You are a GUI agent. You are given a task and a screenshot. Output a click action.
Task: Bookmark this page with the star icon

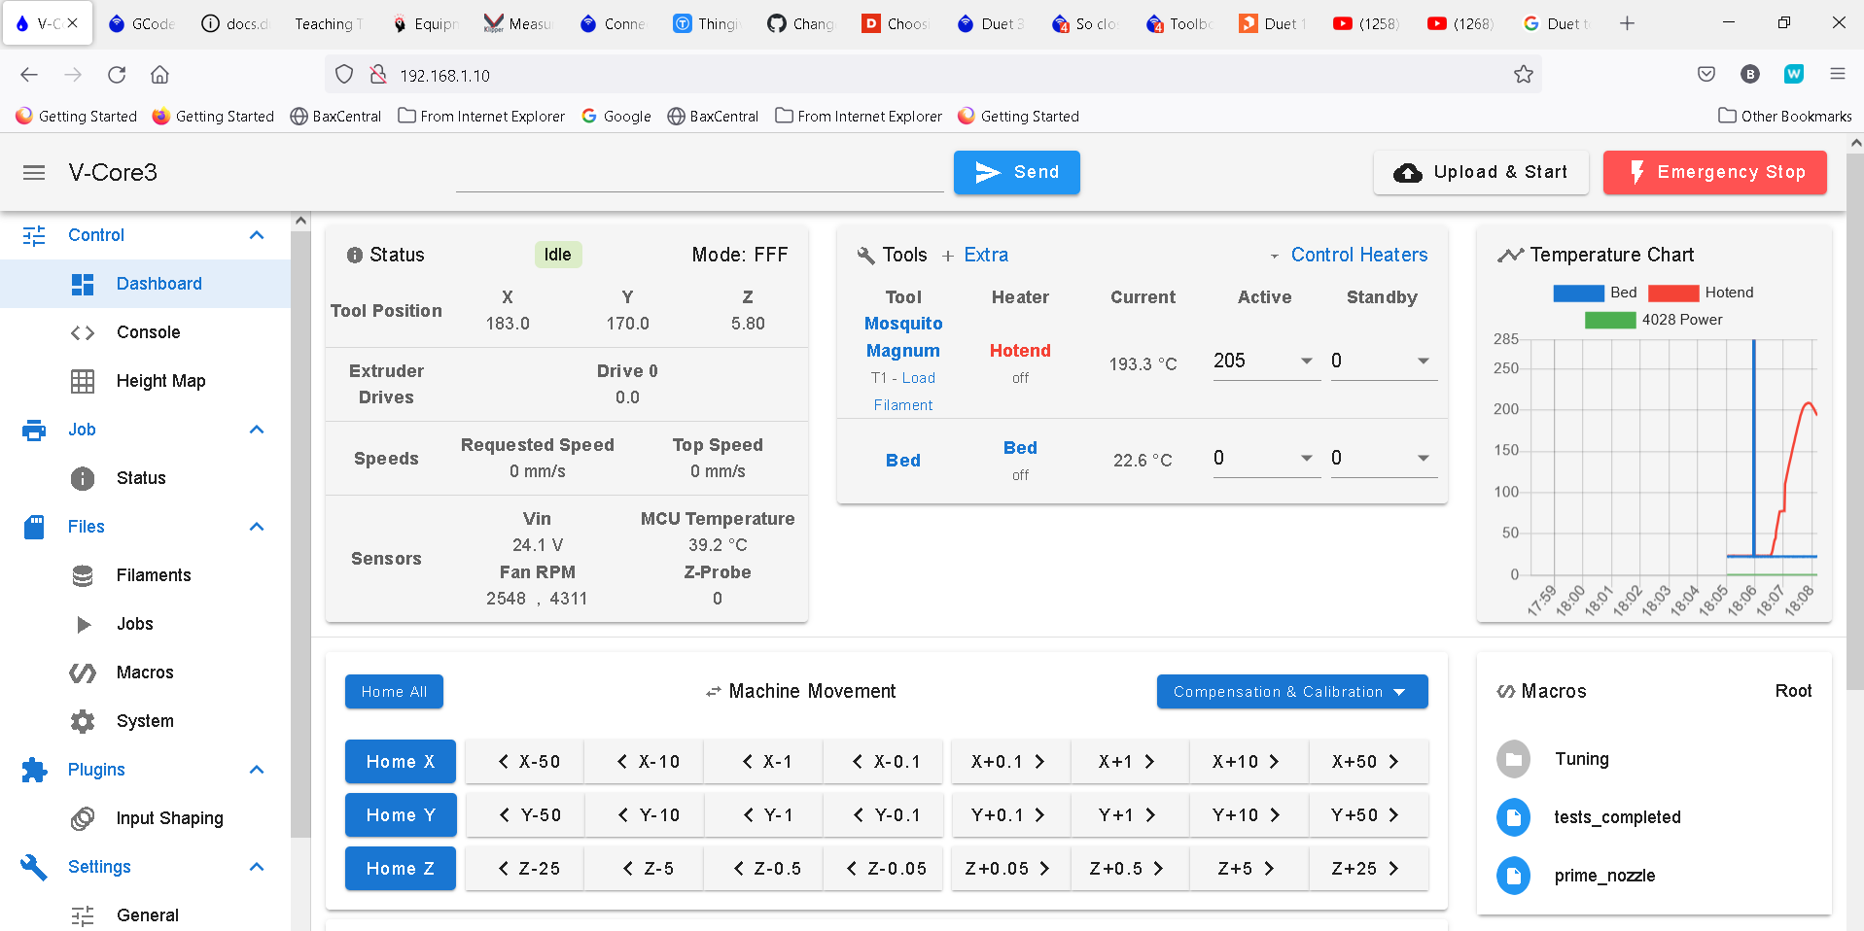[x=1524, y=75]
